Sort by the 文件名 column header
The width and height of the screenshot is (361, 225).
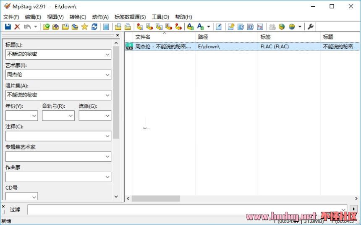164,37
